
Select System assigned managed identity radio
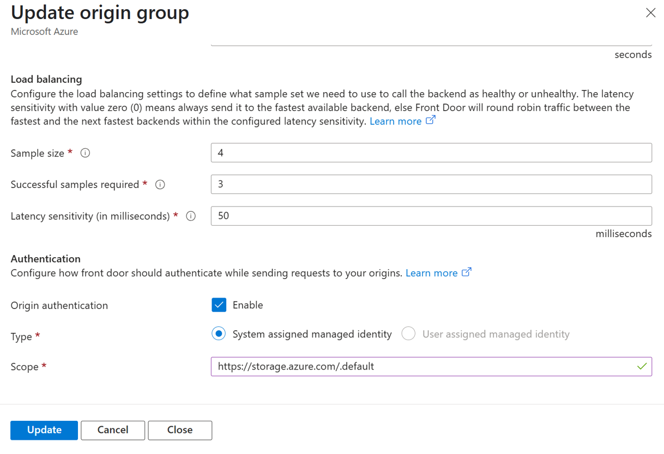click(x=219, y=334)
